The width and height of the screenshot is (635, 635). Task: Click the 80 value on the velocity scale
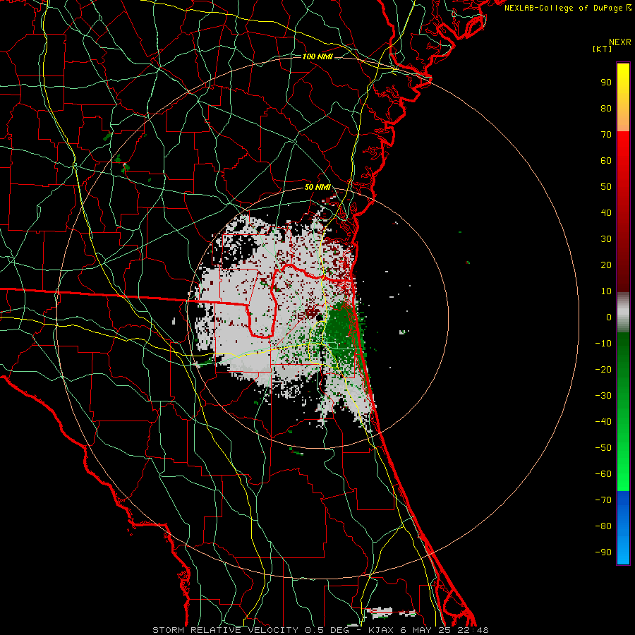606,108
